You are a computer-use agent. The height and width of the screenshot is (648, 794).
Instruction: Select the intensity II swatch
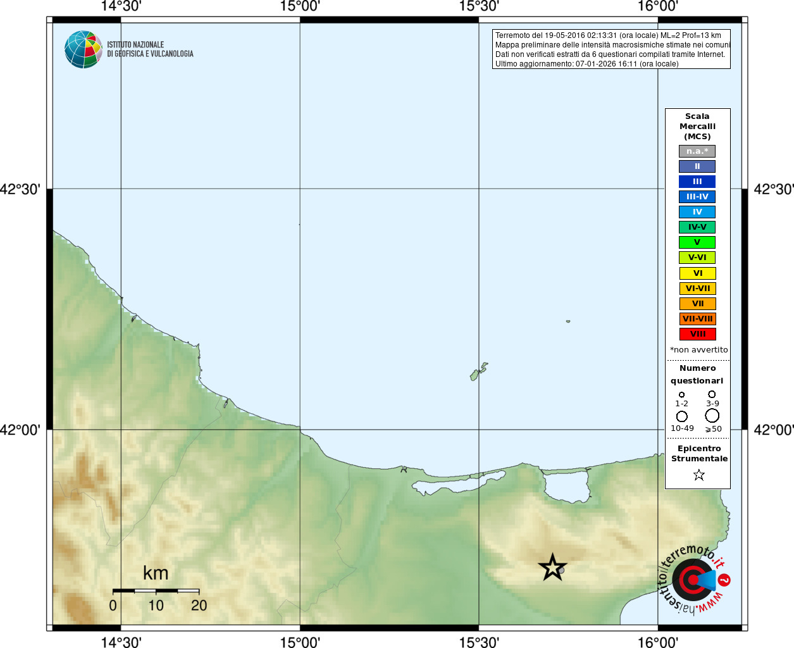(697, 166)
